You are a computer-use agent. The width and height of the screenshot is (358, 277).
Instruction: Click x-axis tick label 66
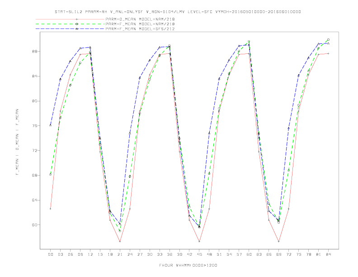[x=269, y=254]
